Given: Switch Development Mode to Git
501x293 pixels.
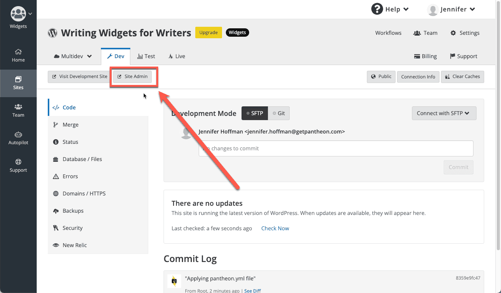Looking at the screenshot, I should [x=279, y=113].
